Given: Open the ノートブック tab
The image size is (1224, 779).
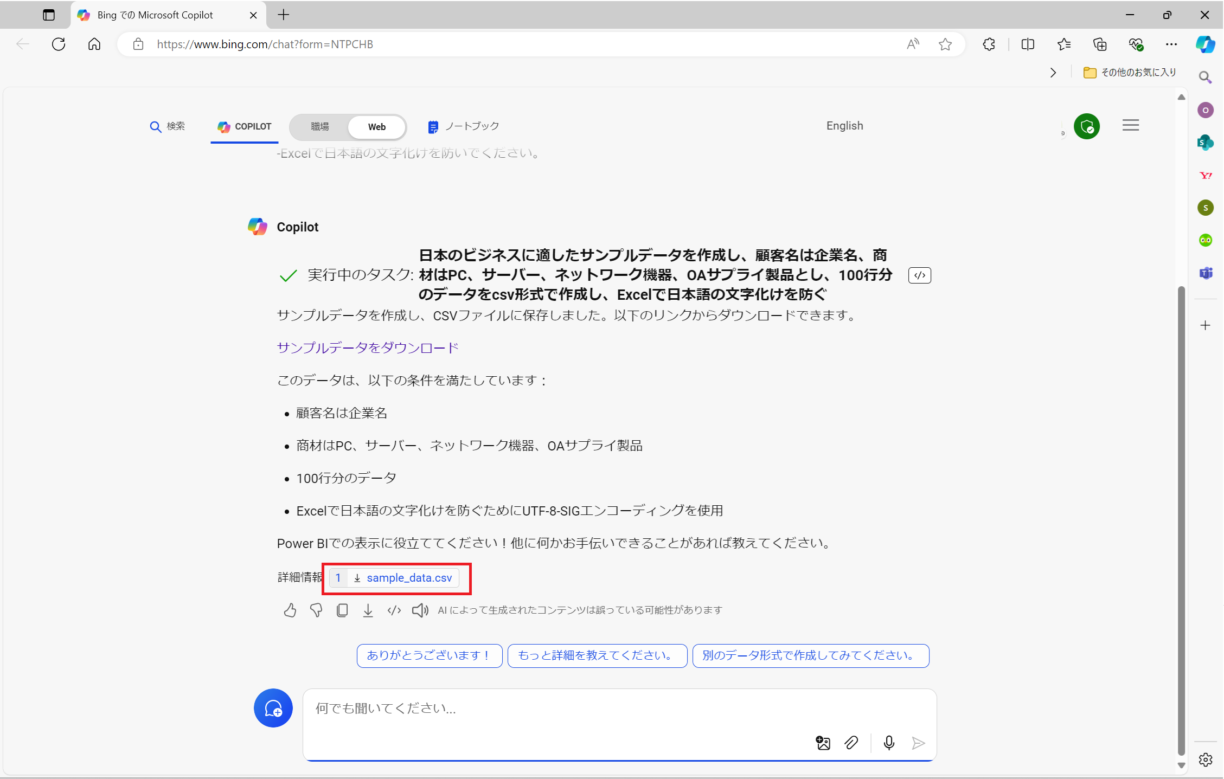Looking at the screenshot, I should pyautogui.click(x=464, y=126).
